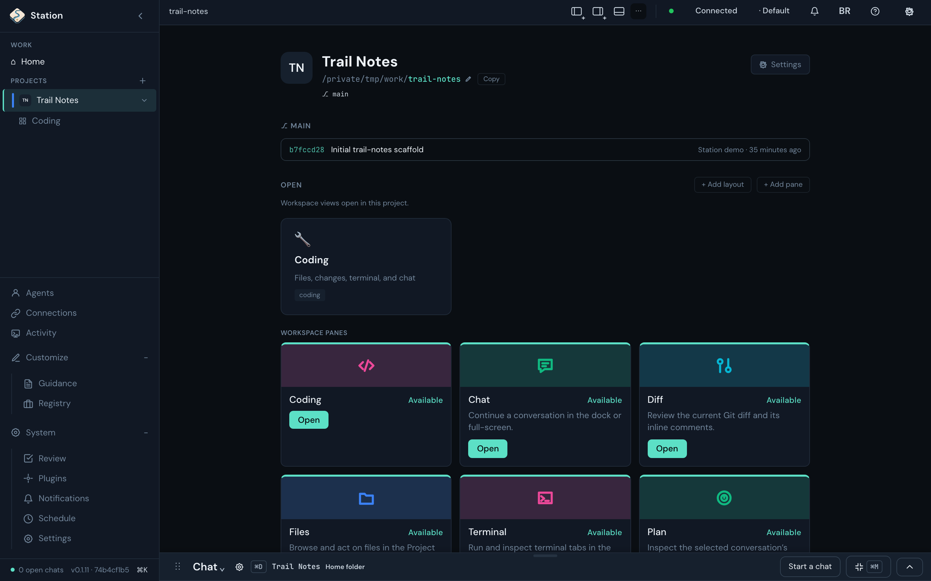Click the Plan pane target icon
This screenshot has height=581, width=931.
(x=724, y=498)
